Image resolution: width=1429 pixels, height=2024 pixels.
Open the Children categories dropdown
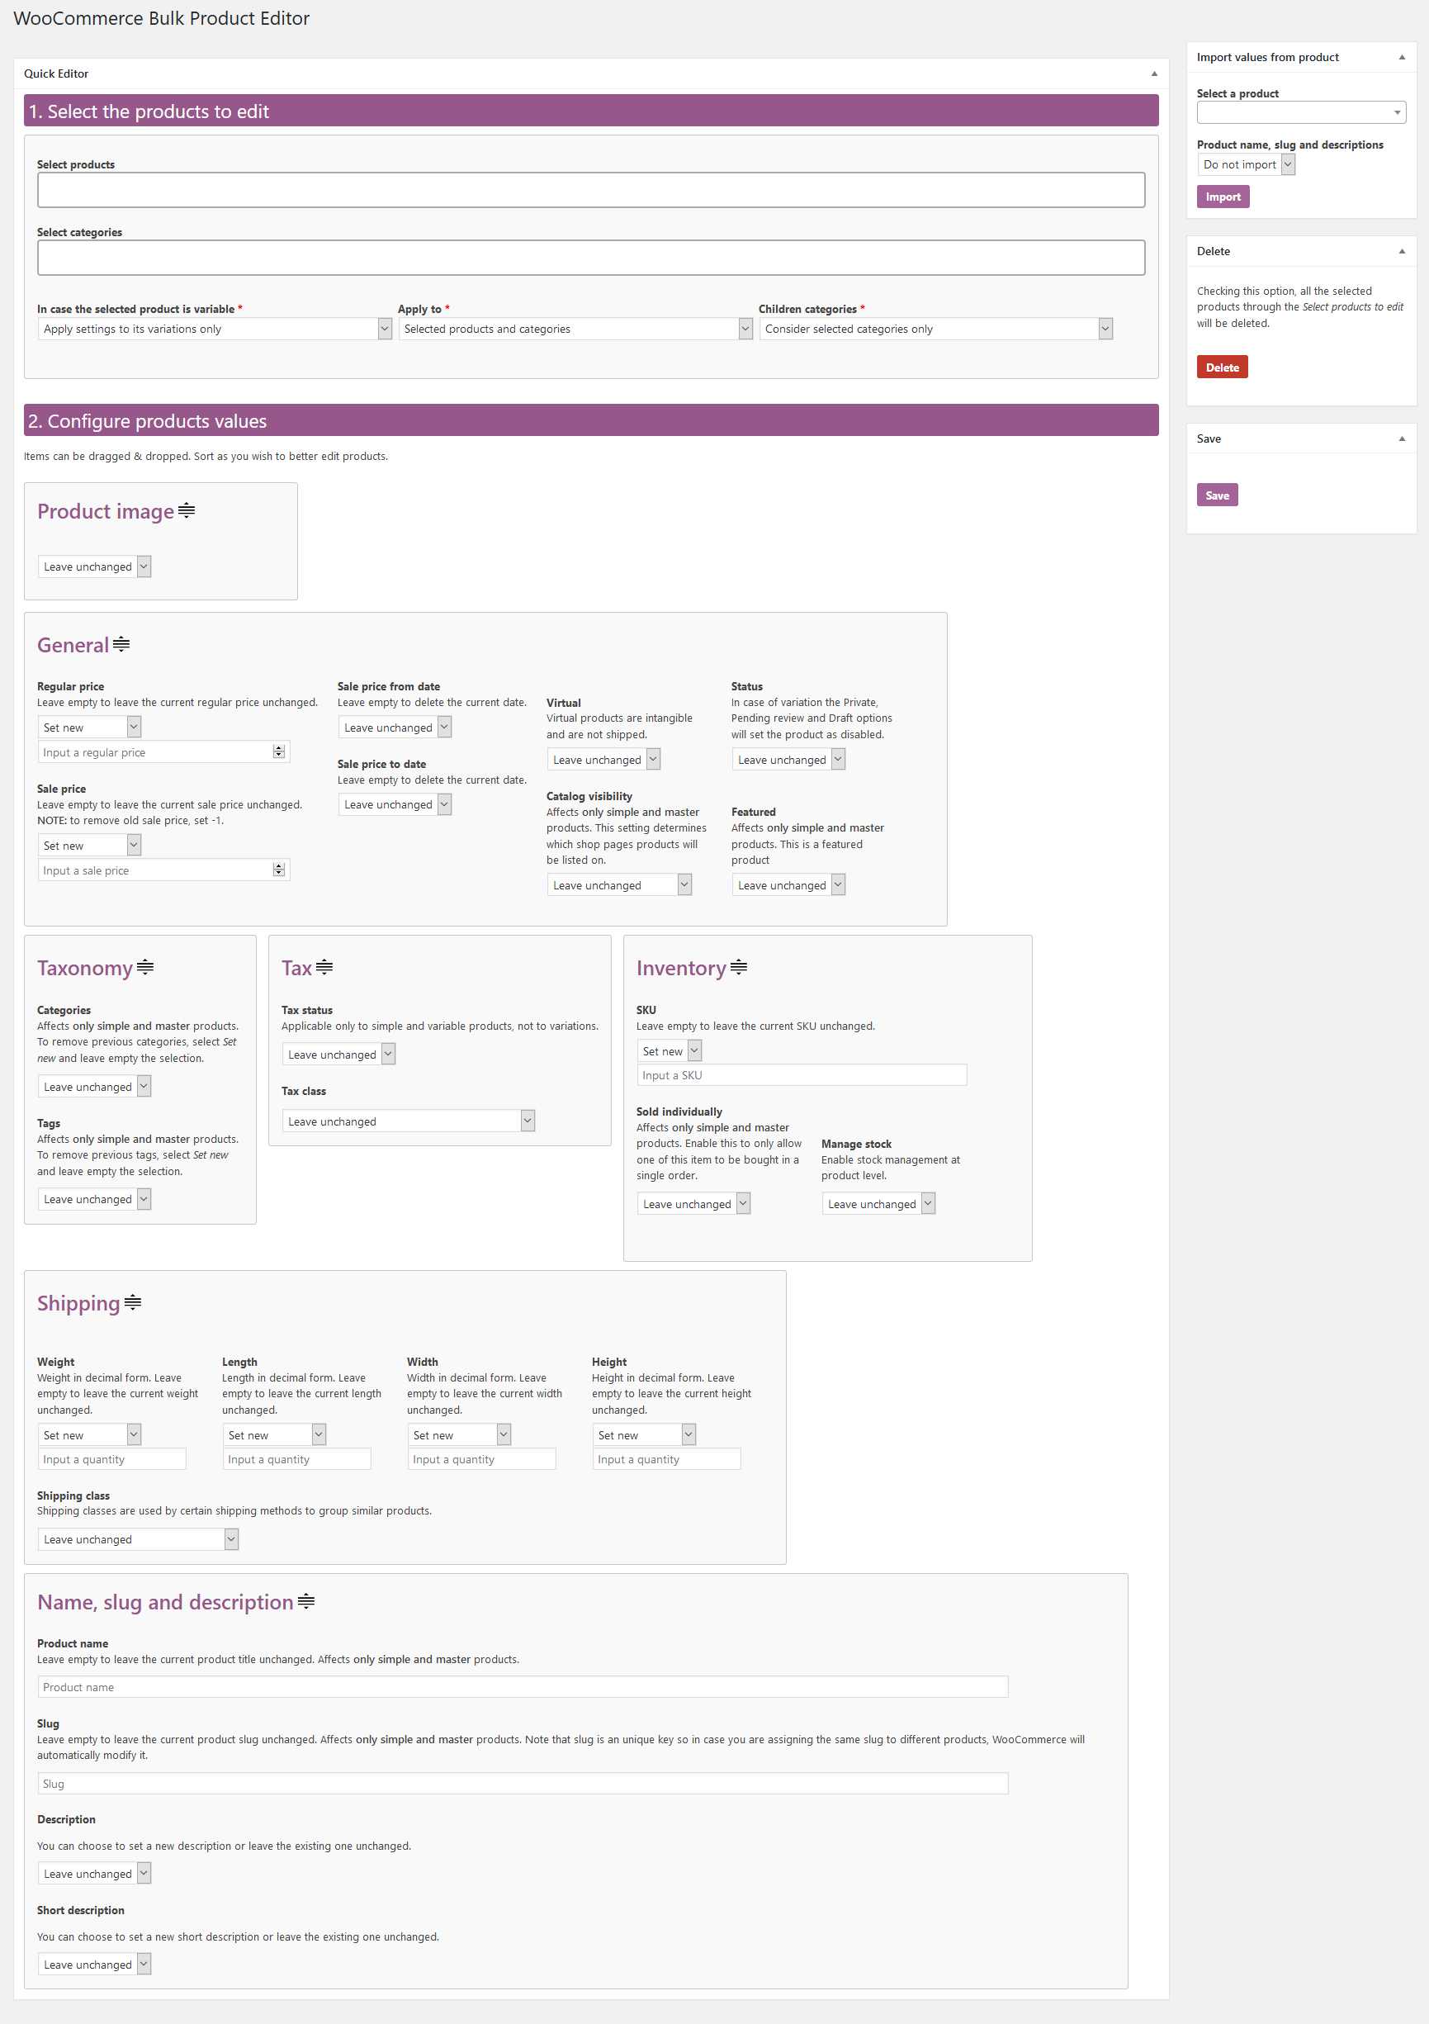935,329
